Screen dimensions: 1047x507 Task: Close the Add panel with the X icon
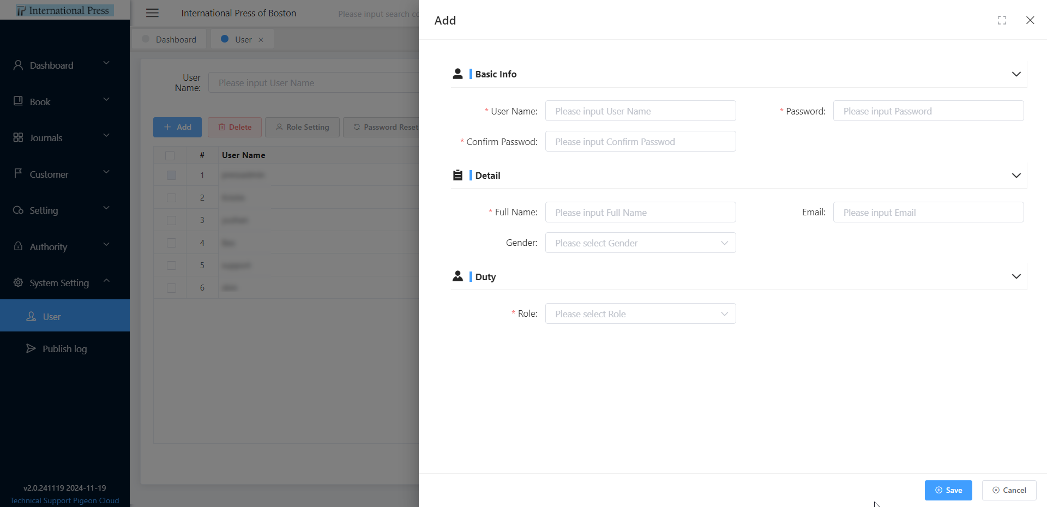(x=1030, y=20)
